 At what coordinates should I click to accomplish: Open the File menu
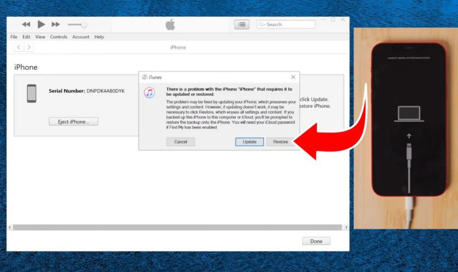tap(14, 37)
